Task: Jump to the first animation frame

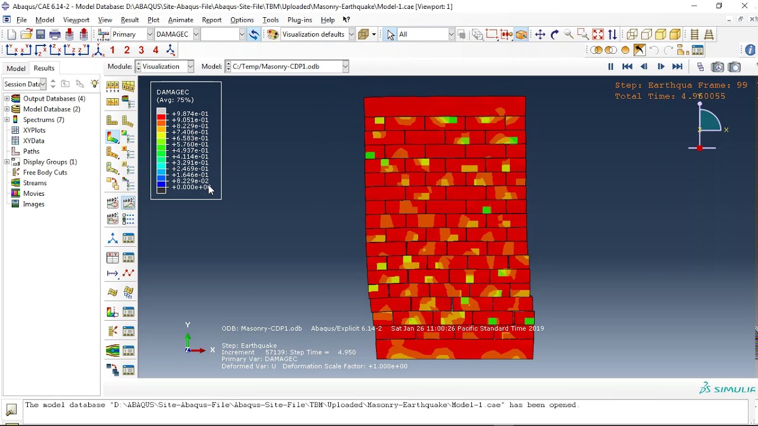Action: [628, 67]
